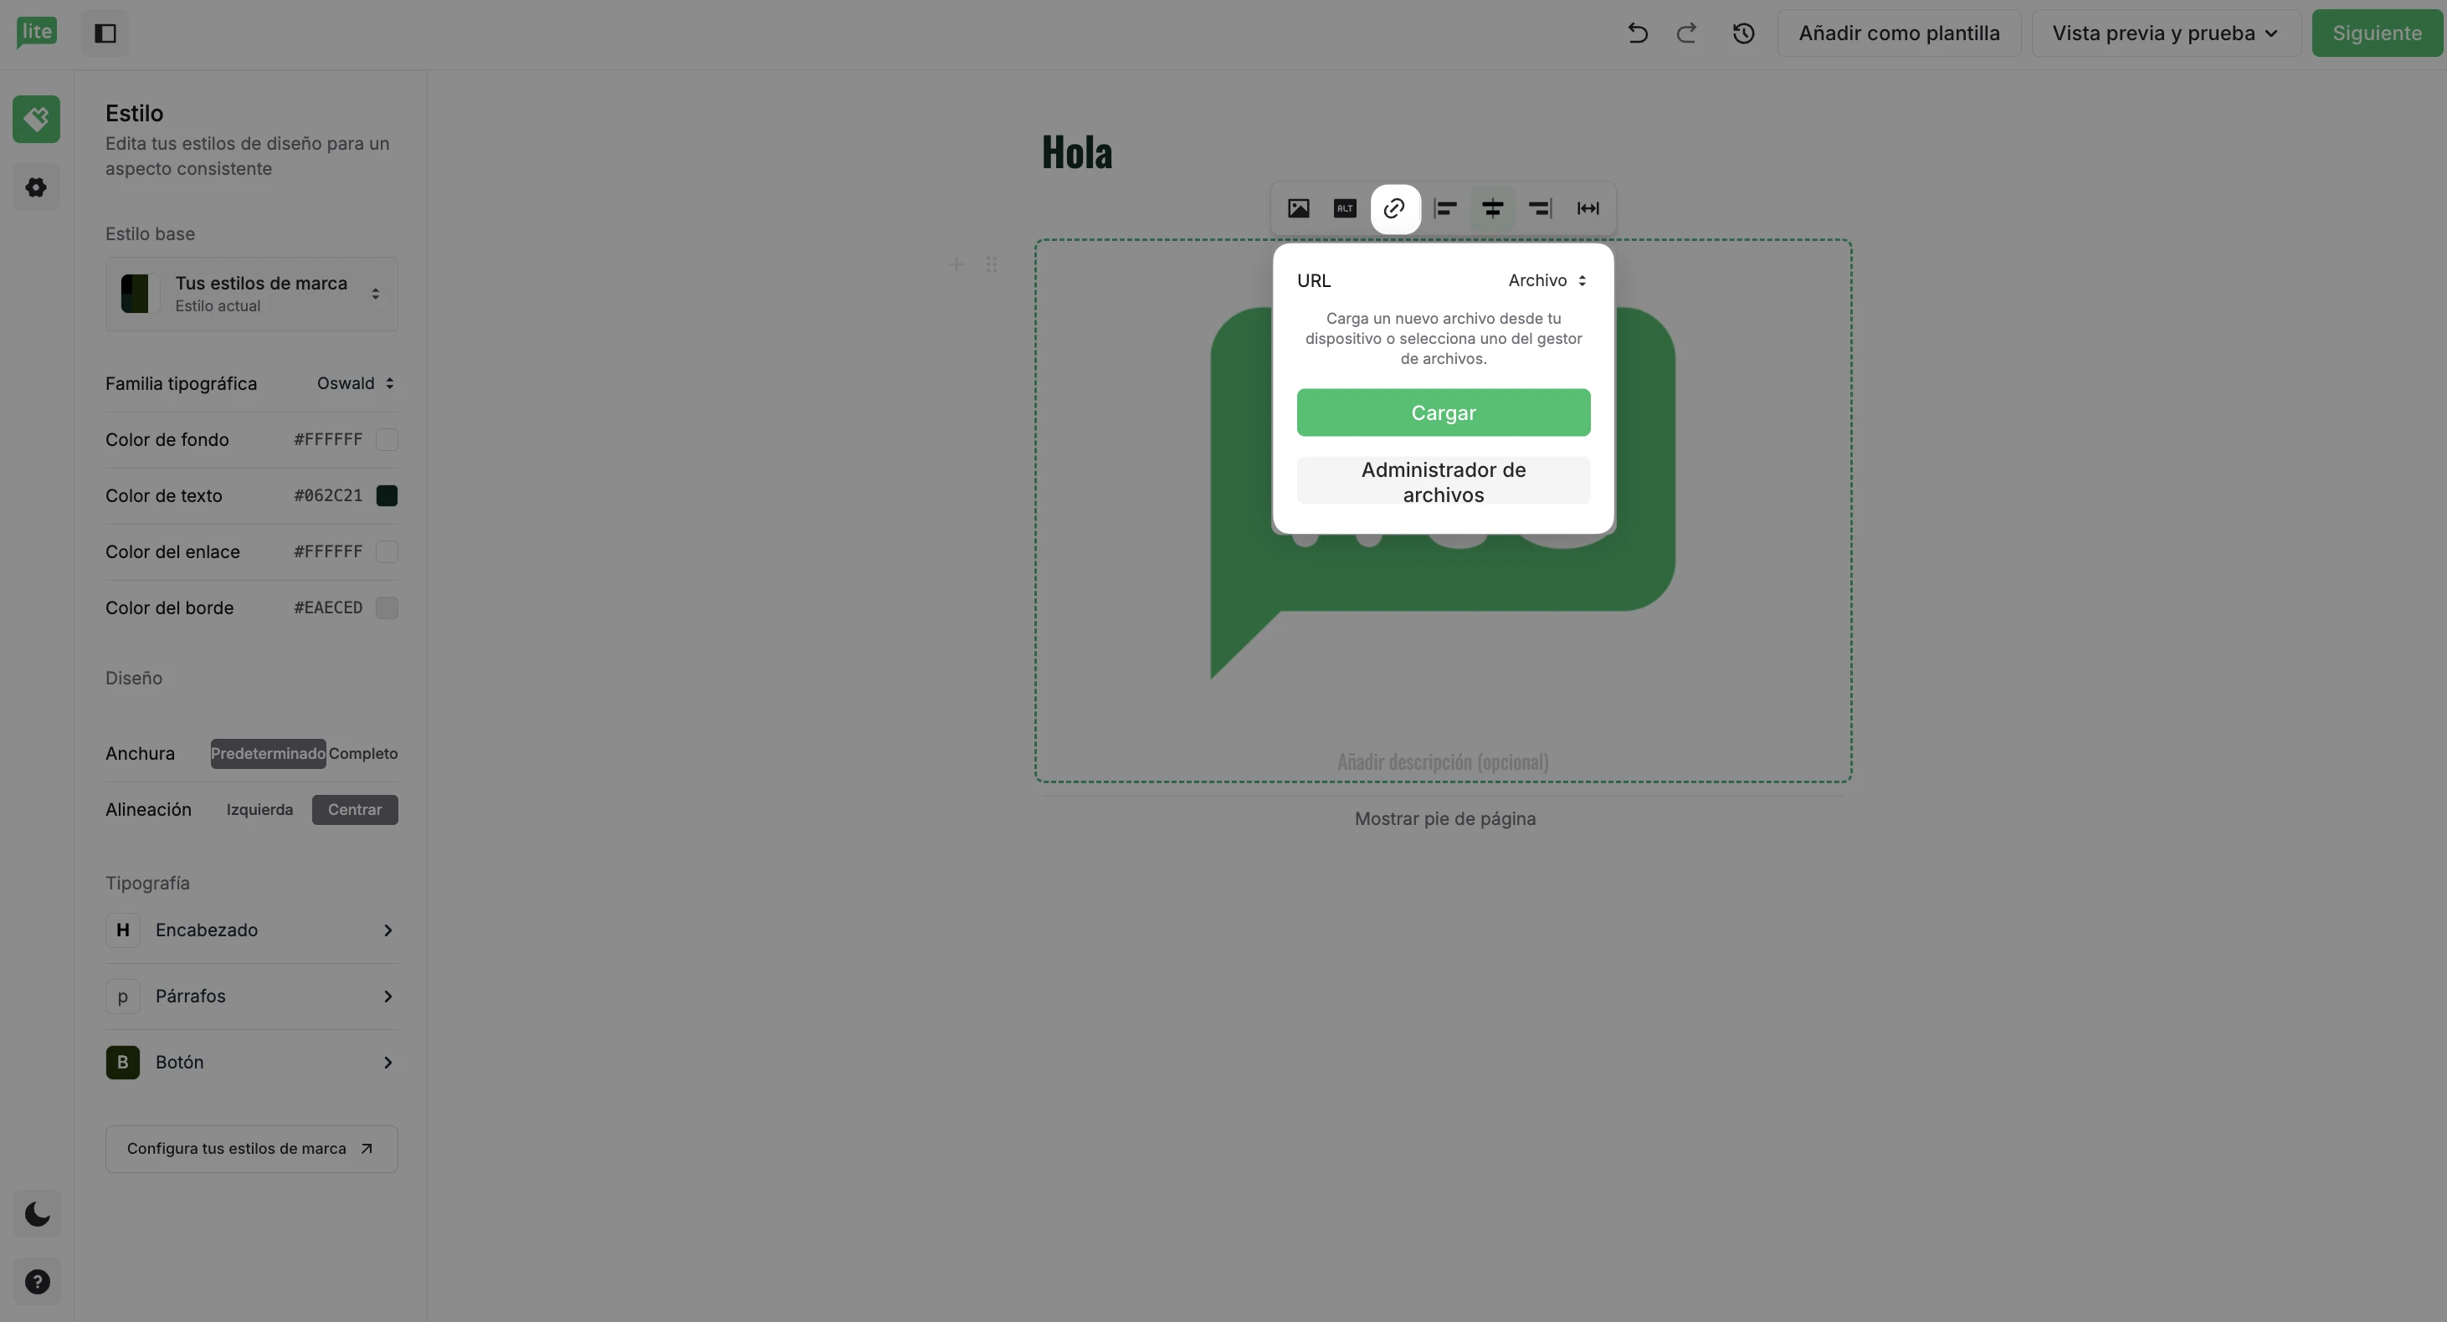Undo the last change
This screenshot has width=2447, height=1322.
click(x=1637, y=33)
